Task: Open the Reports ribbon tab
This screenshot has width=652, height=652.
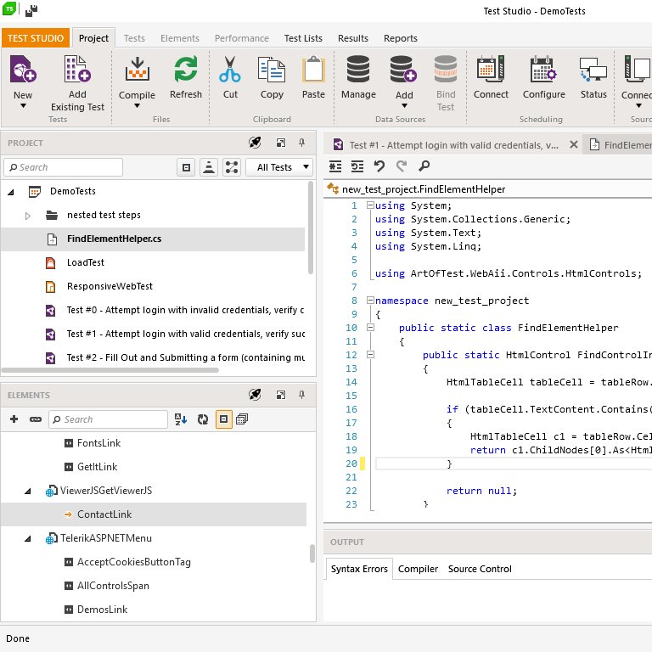Action: click(x=401, y=38)
